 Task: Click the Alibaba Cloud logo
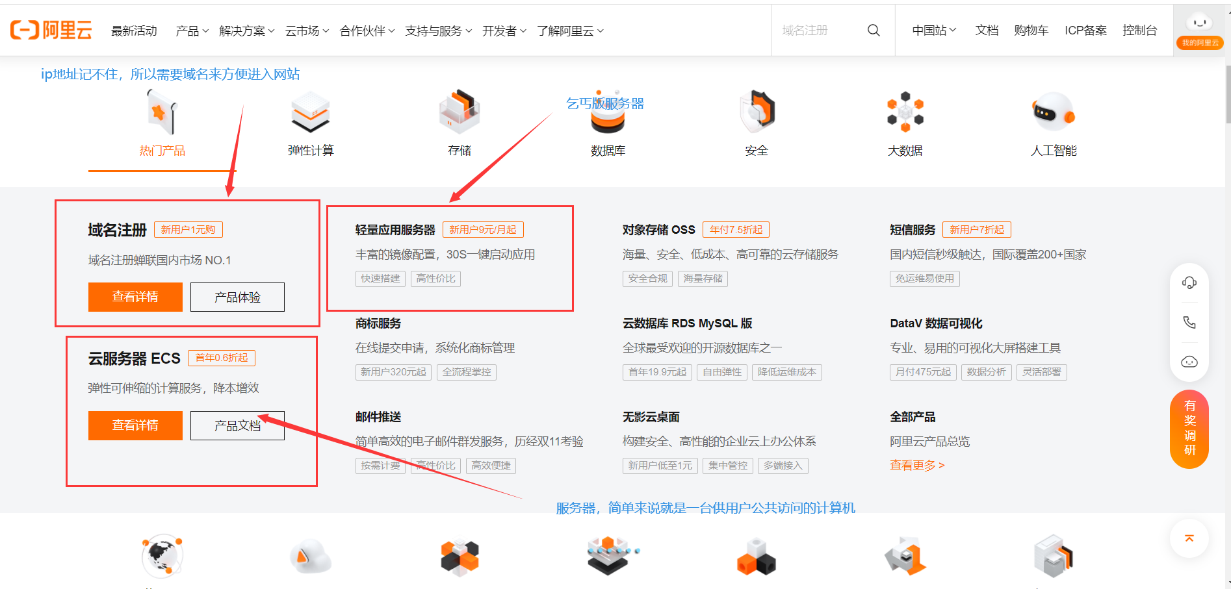point(51,30)
